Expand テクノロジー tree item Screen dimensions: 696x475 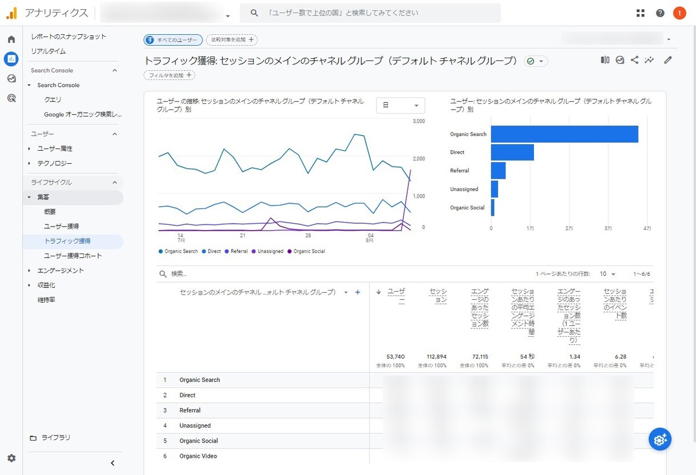[29, 163]
